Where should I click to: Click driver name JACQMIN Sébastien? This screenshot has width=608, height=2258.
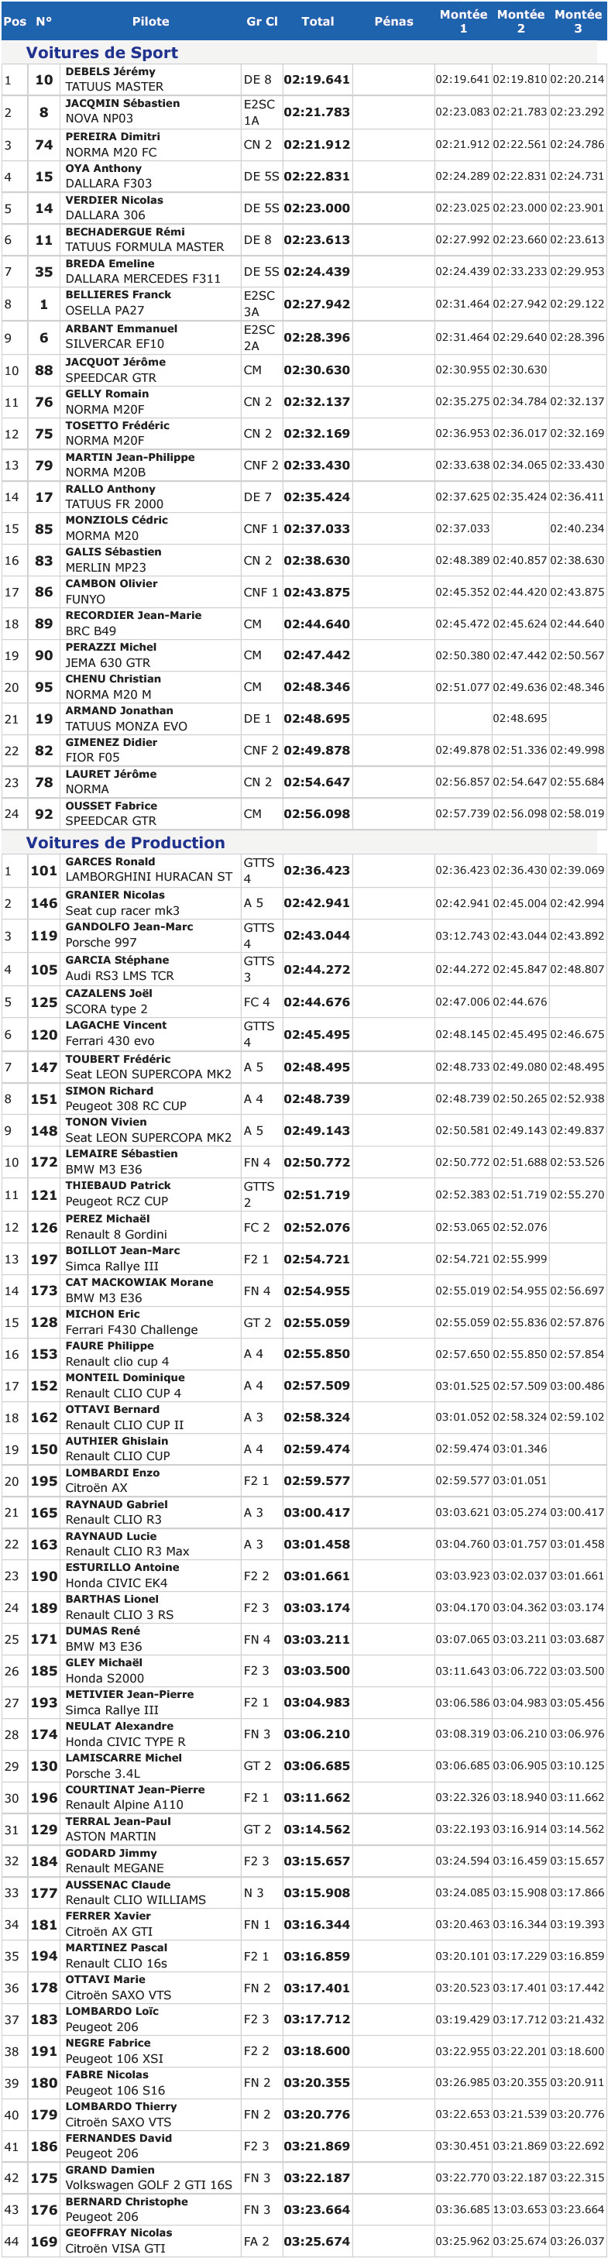(122, 104)
